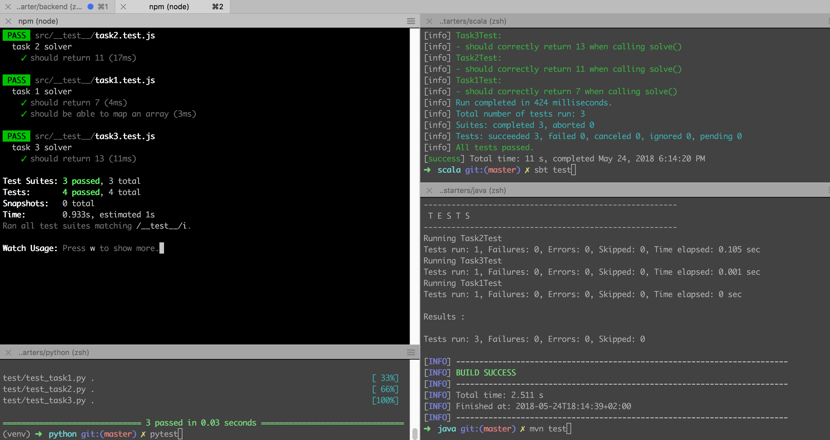Click the ..starters/java (zsh) pane title bar
830x440 pixels.
473,190
